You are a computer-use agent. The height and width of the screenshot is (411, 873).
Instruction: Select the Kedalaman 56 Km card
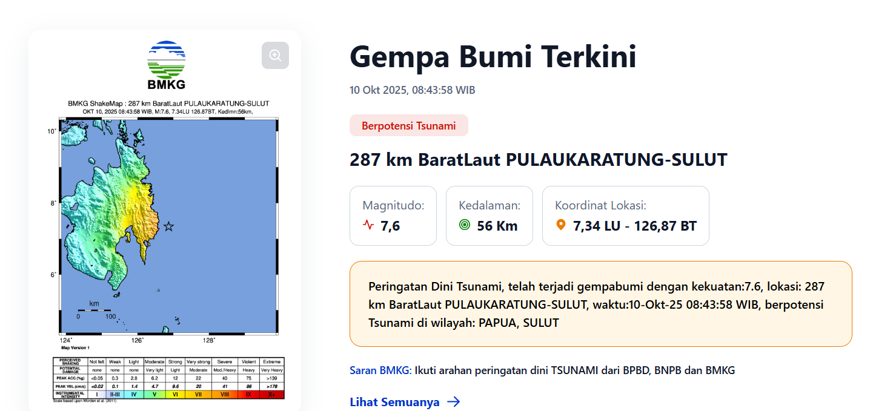[x=489, y=215]
